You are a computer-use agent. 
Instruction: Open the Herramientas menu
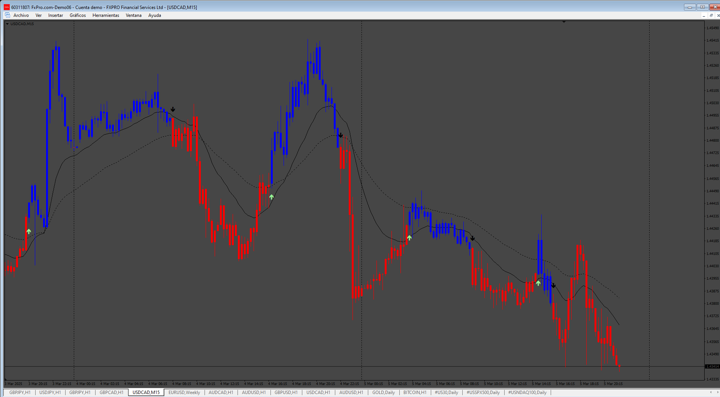tap(106, 15)
